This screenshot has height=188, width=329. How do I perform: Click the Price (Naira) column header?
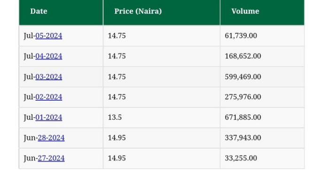tap(138, 11)
